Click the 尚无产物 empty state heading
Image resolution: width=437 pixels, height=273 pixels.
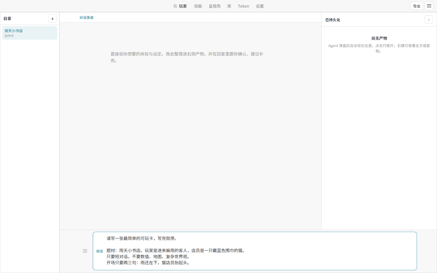[379, 39]
